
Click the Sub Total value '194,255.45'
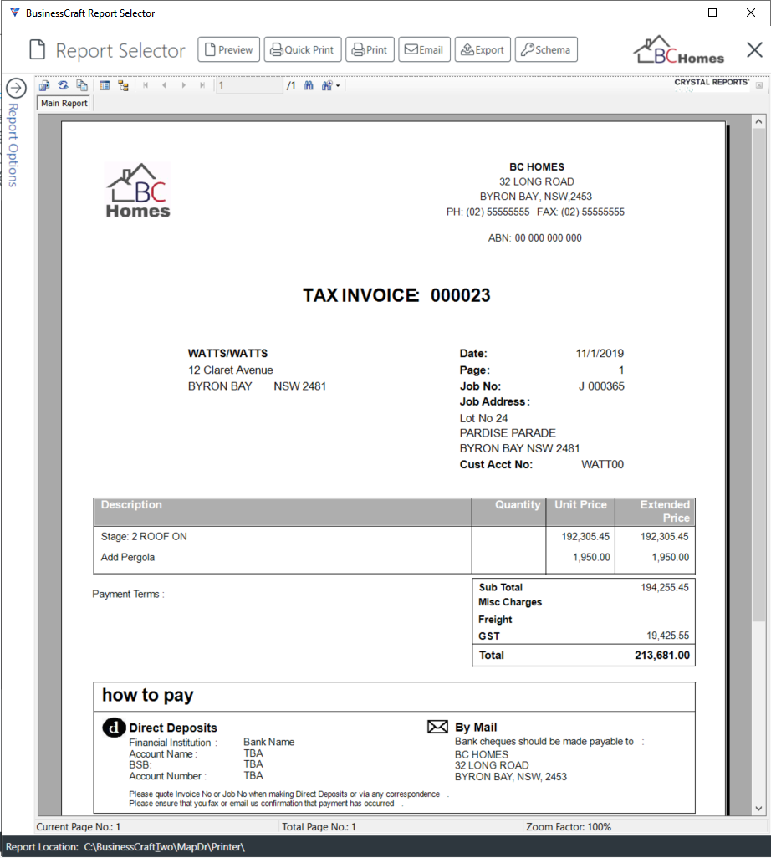(665, 588)
